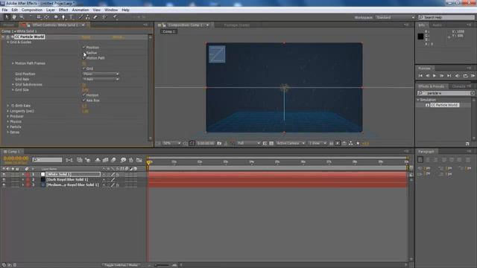477x268 pixels.
Task: Open the Effect menu
Action: [63, 10]
